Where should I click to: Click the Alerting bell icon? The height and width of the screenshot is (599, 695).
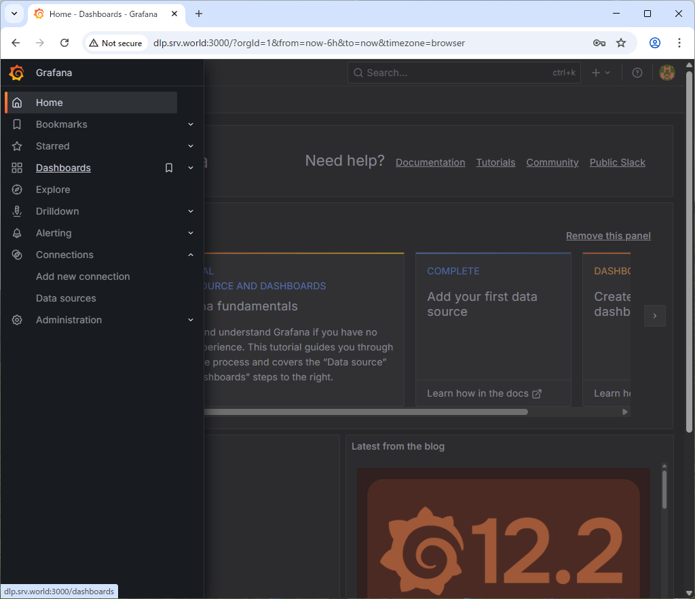(18, 233)
